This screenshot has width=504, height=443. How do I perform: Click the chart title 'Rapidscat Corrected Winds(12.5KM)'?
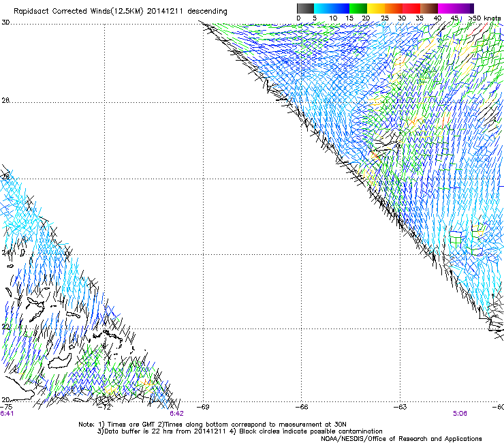click(x=78, y=12)
